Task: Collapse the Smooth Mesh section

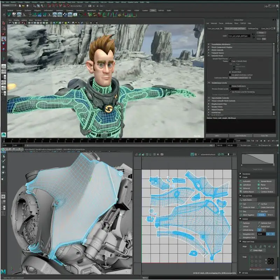Action: click(x=240, y=56)
